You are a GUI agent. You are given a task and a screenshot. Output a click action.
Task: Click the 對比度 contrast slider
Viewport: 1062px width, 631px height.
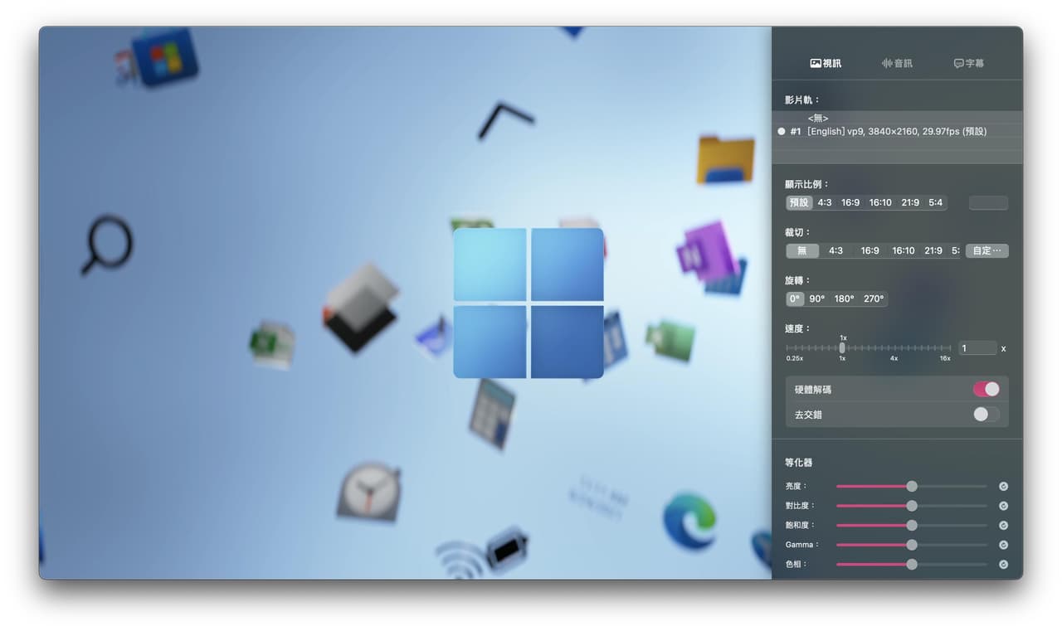[x=912, y=506]
